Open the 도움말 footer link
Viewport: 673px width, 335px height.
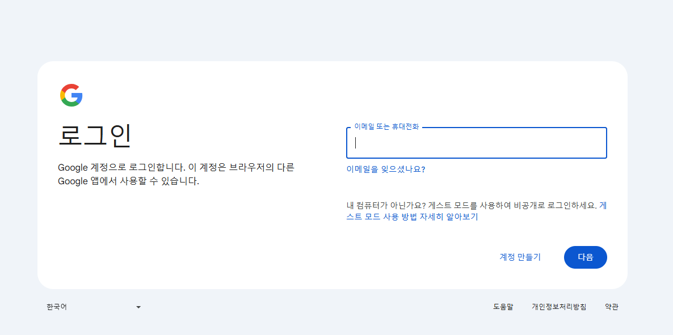pyautogui.click(x=503, y=307)
